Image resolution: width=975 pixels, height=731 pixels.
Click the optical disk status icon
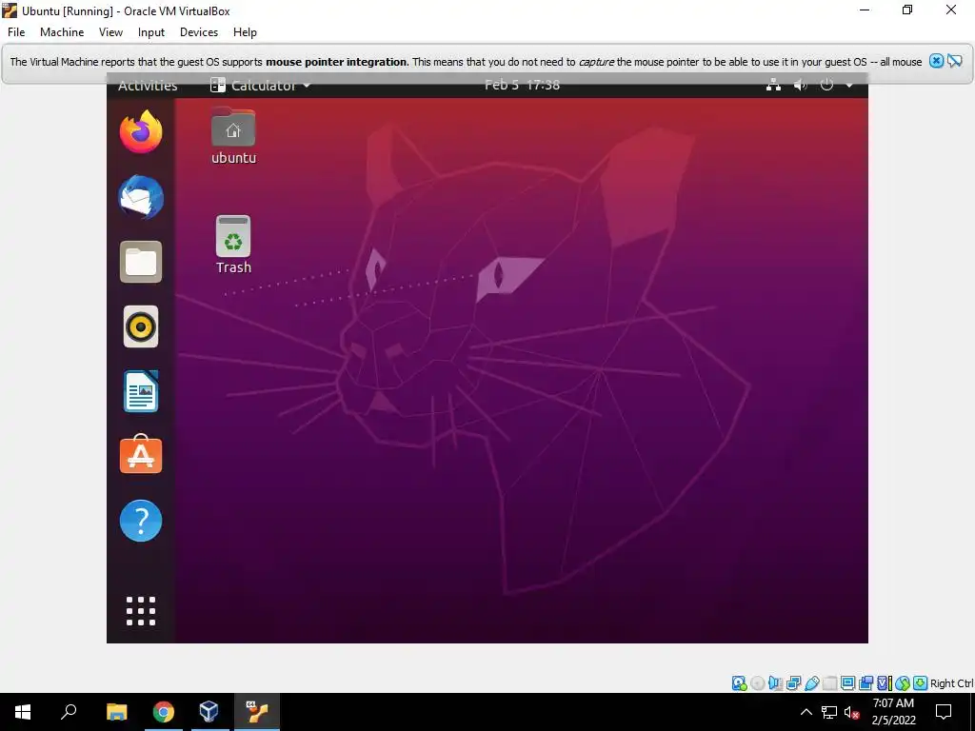click(x=757, y=683)
